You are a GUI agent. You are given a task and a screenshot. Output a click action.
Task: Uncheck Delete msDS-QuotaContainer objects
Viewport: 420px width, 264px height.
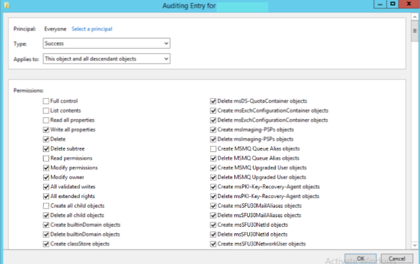point(213,101)
